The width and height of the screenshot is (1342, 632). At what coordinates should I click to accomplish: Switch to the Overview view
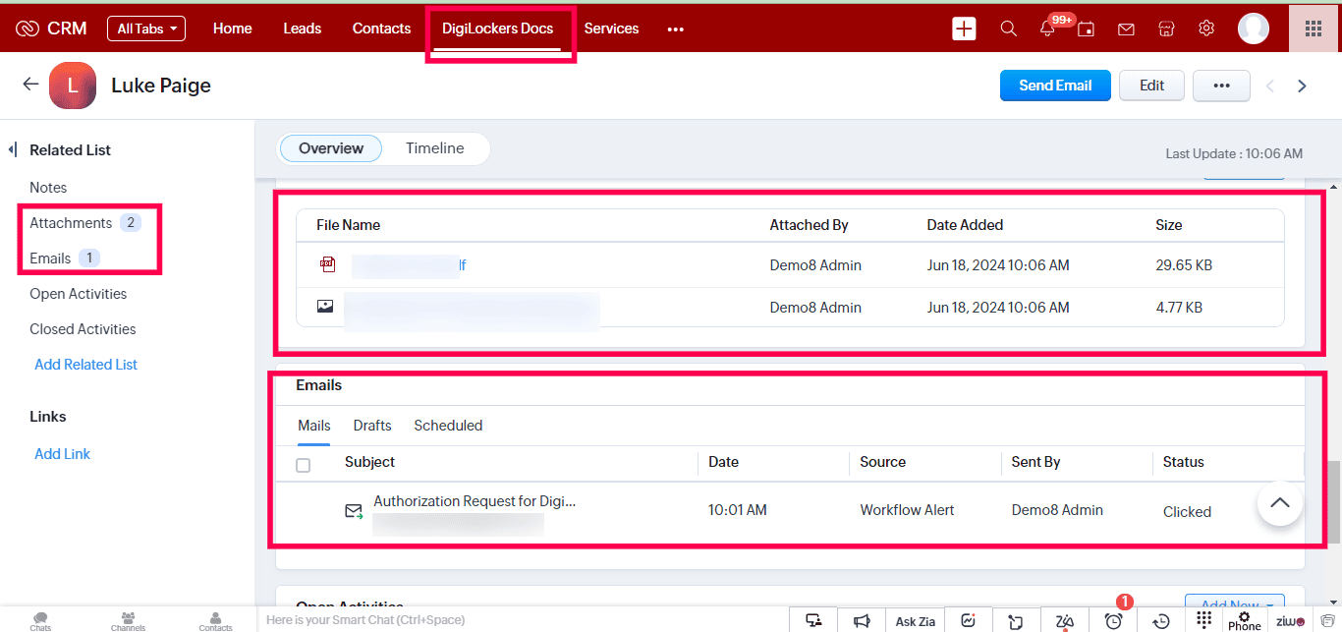[x=331, y=148]
